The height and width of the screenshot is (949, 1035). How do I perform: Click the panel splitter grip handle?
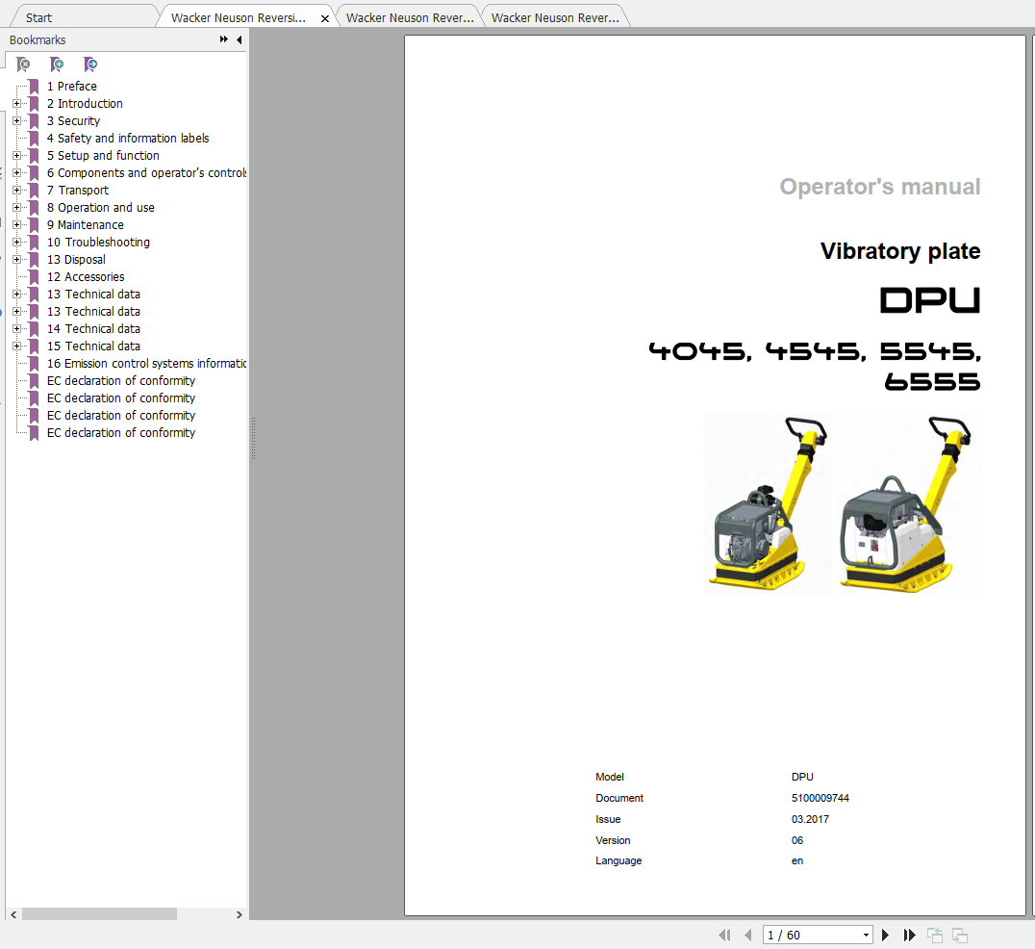click(253, 438)
